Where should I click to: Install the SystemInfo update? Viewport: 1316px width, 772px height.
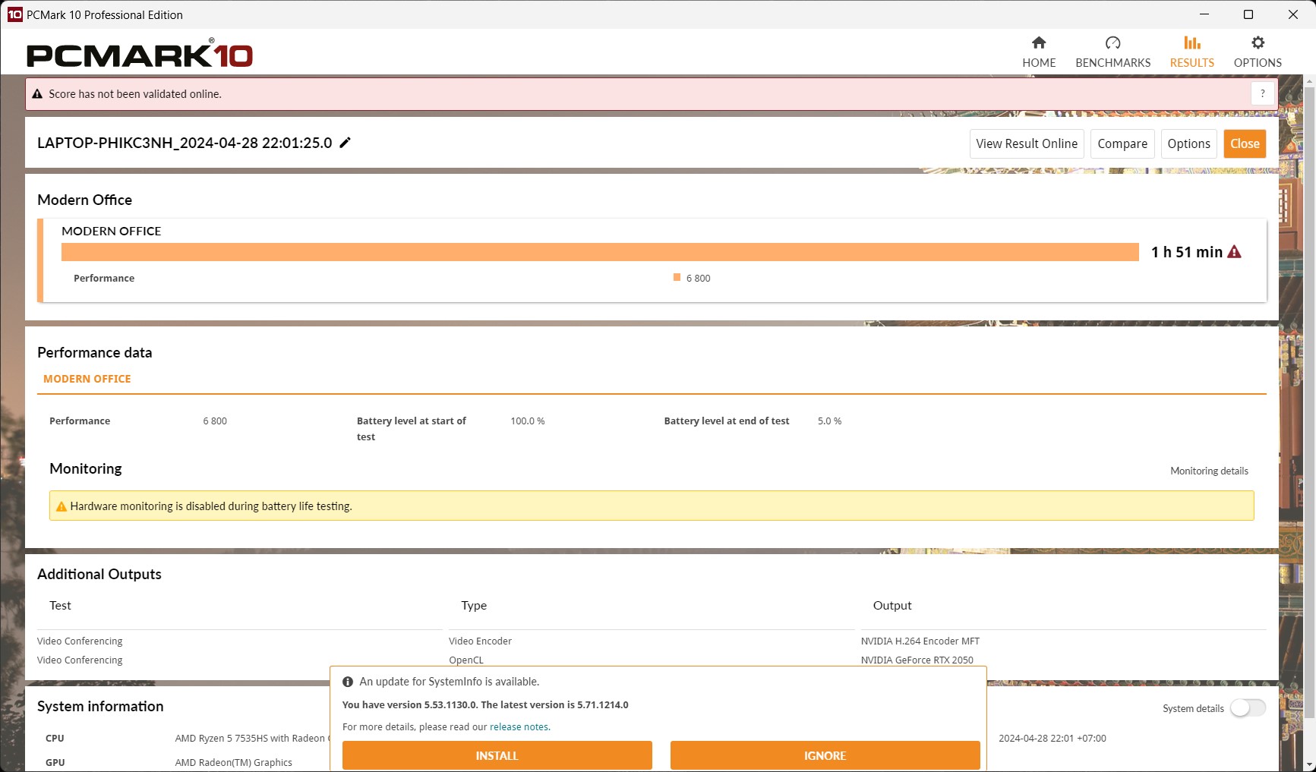pos(497,755)
